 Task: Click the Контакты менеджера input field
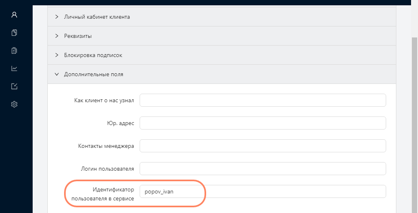point(262,146)
